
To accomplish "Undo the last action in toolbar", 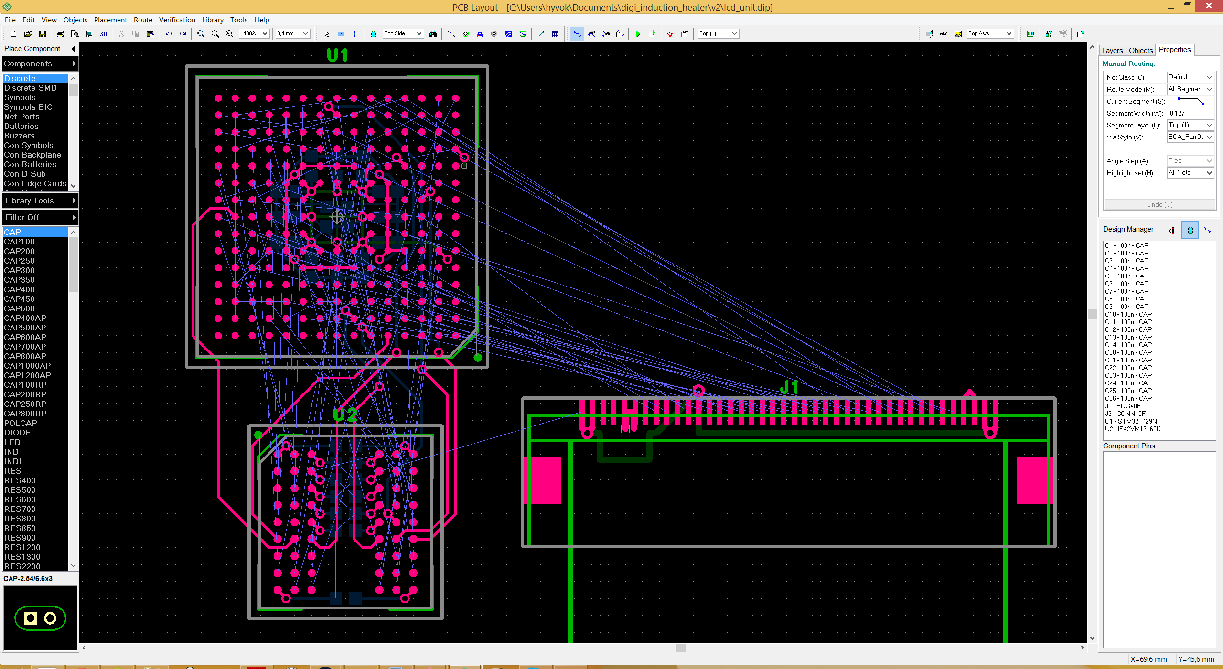I will coord(168,33).
